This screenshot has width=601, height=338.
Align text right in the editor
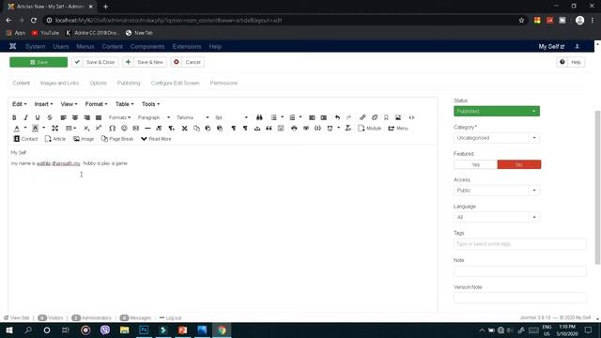coord(87,117)
